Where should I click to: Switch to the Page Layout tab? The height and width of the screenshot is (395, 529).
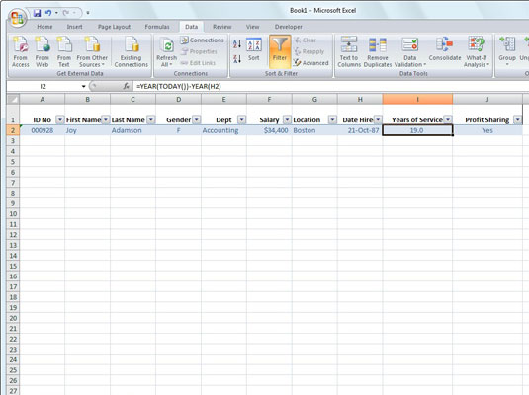[x=114, y=27]
